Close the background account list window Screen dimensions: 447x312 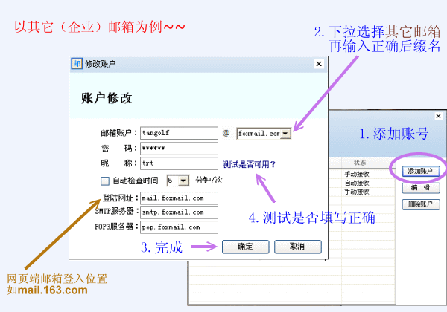pyautogui.click(x=439, y=116)
